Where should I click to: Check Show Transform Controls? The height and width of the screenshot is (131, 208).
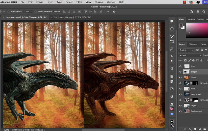[x=35, y=12]
